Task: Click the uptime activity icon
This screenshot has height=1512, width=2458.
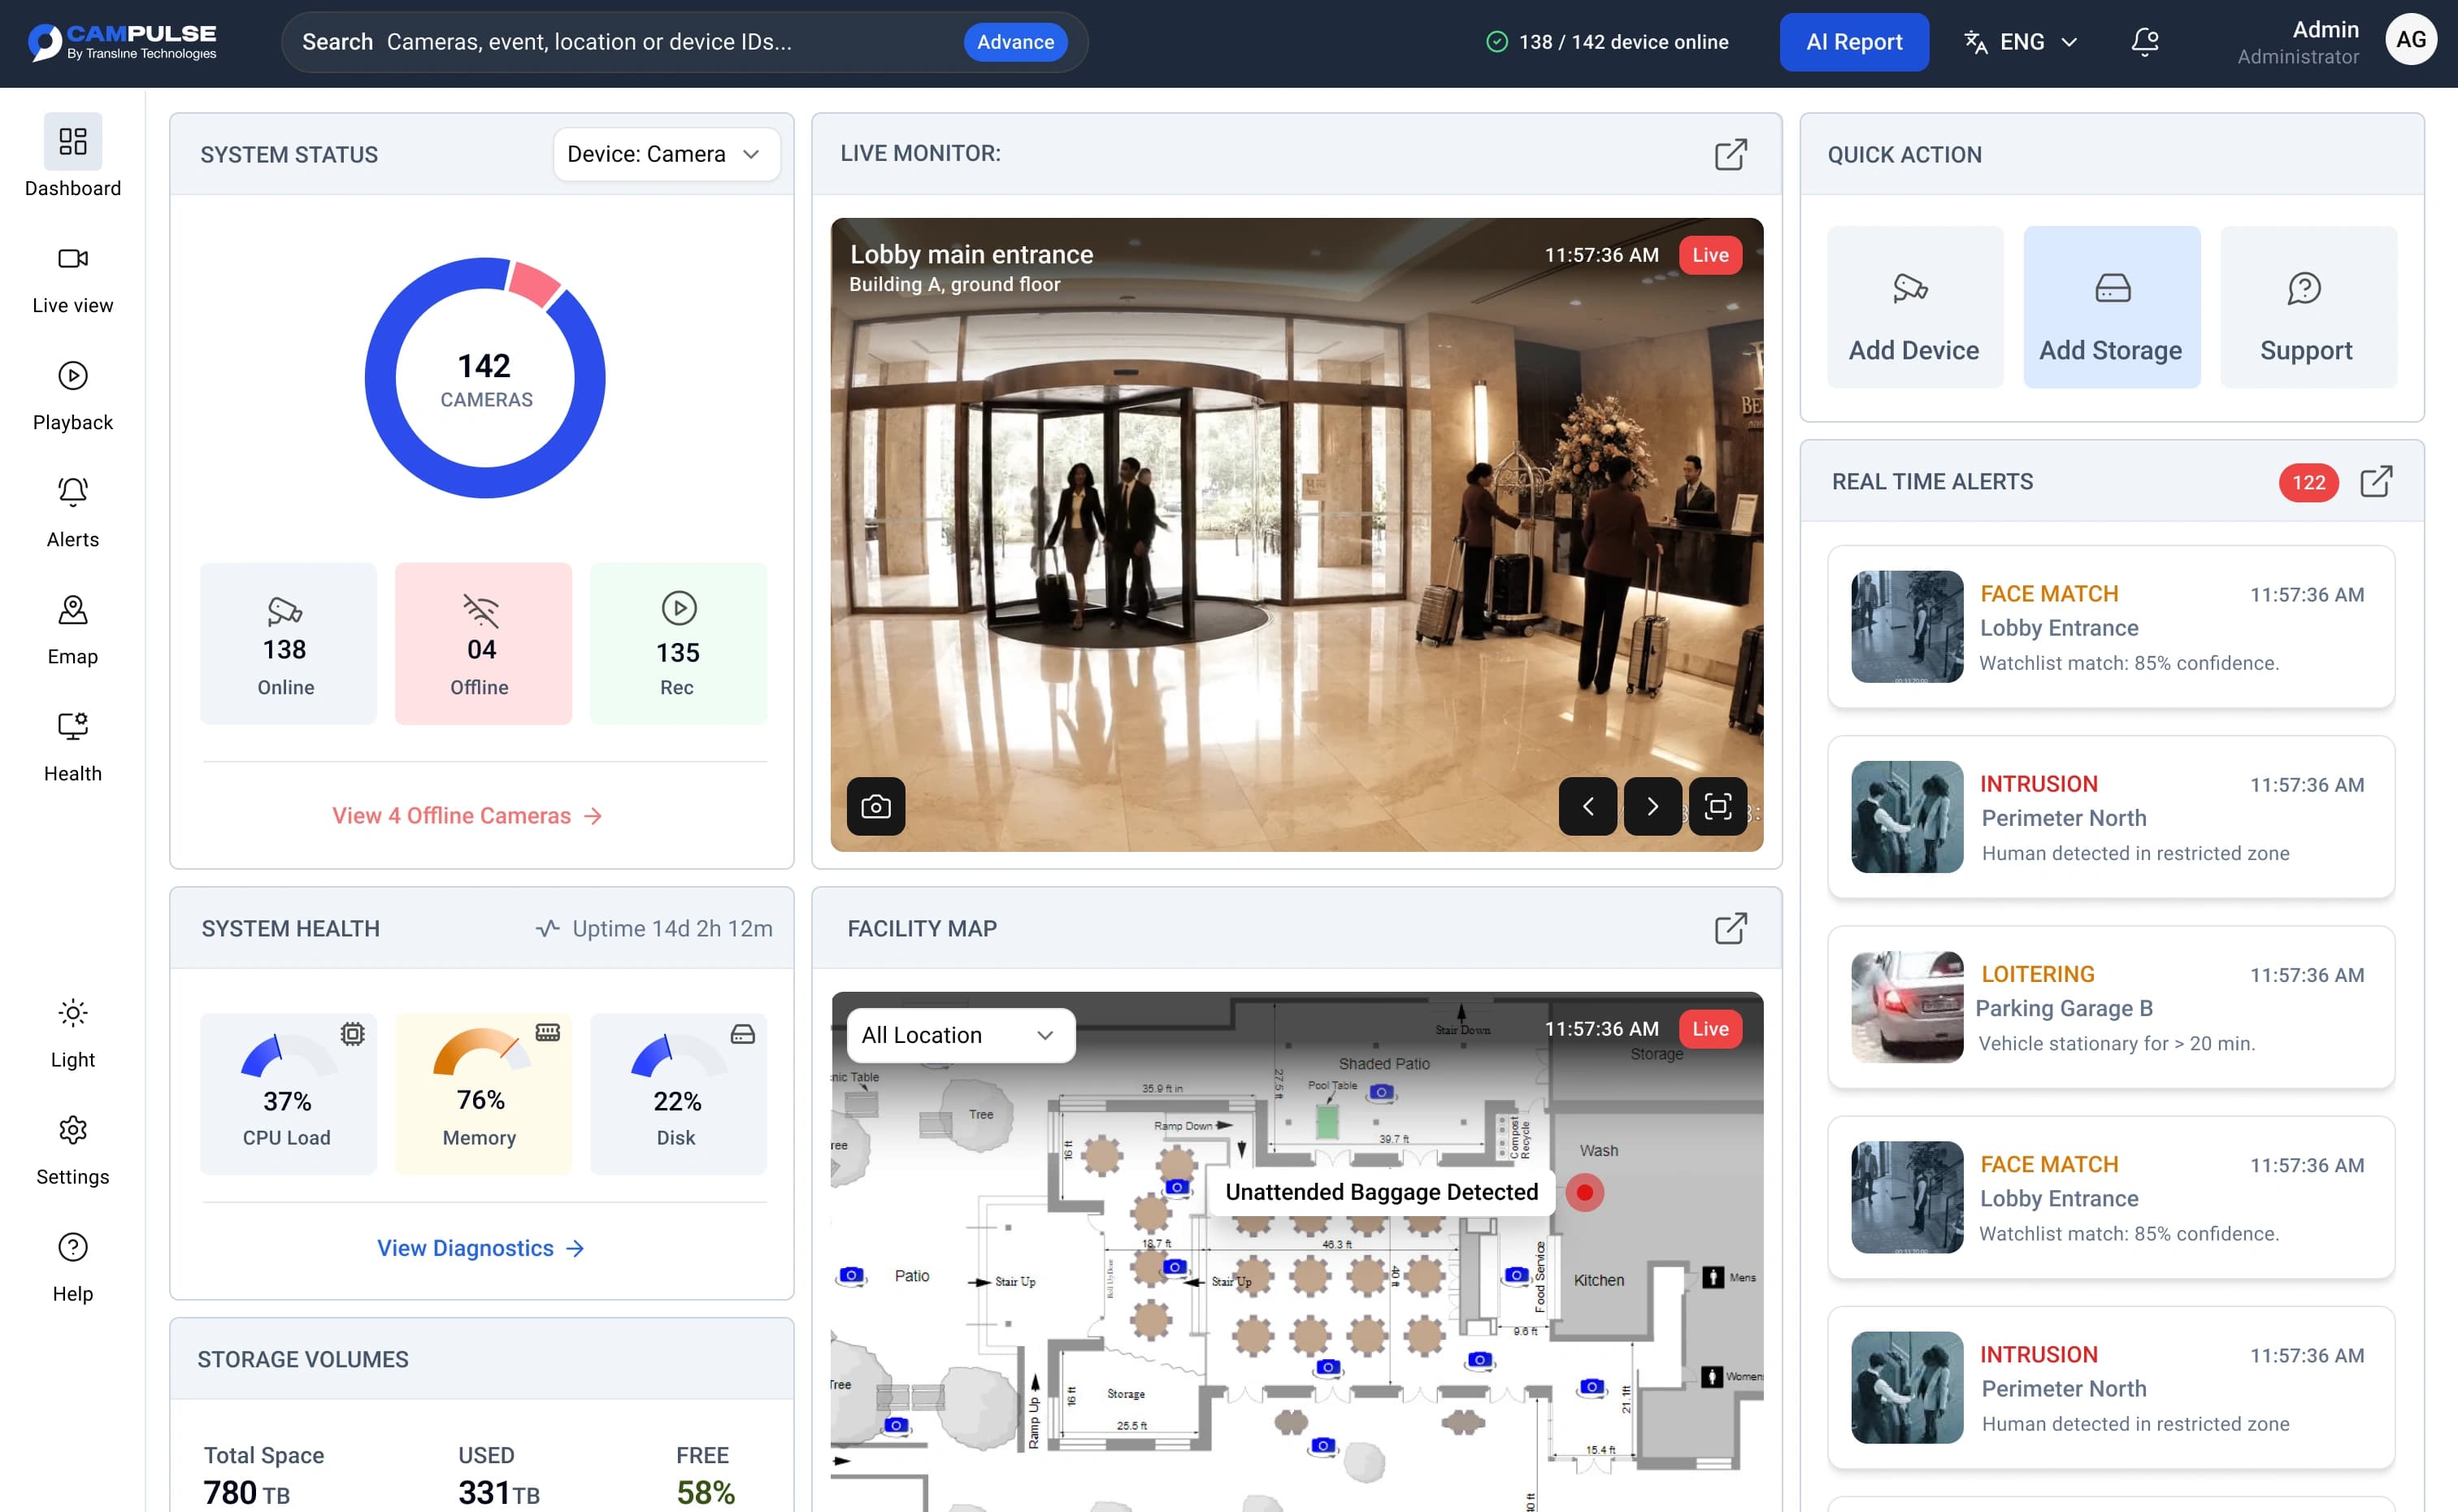Action: [547, 928]
